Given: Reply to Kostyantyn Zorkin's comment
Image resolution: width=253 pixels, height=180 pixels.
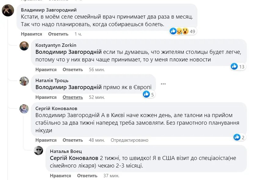Looking at the screenshot, I should (73, 70).
